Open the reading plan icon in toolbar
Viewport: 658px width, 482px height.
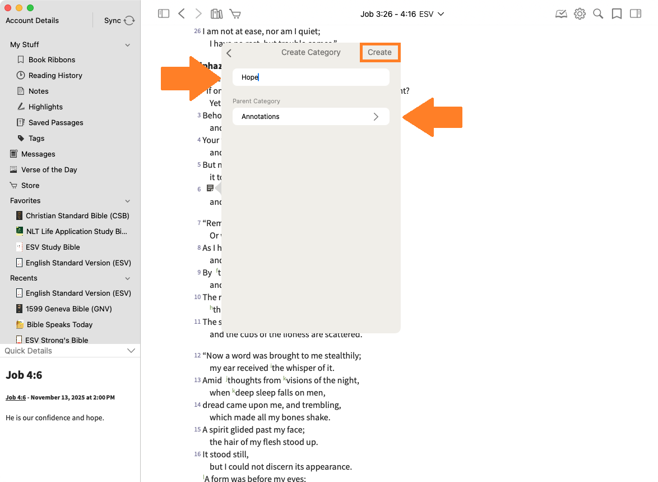(561, 13)
